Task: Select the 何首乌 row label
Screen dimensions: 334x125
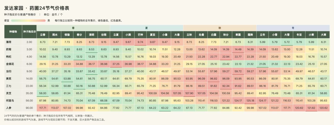Action: pos(13,101)
